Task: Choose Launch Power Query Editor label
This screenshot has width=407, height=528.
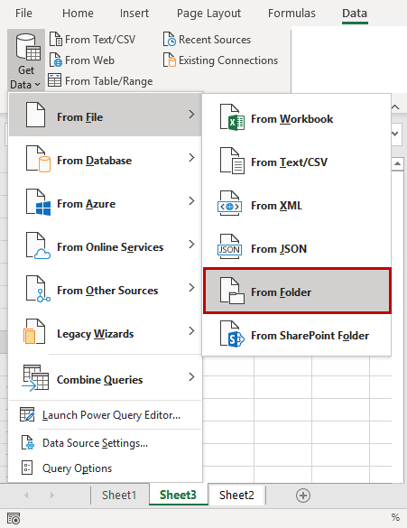Action: (x=111, y=415)
